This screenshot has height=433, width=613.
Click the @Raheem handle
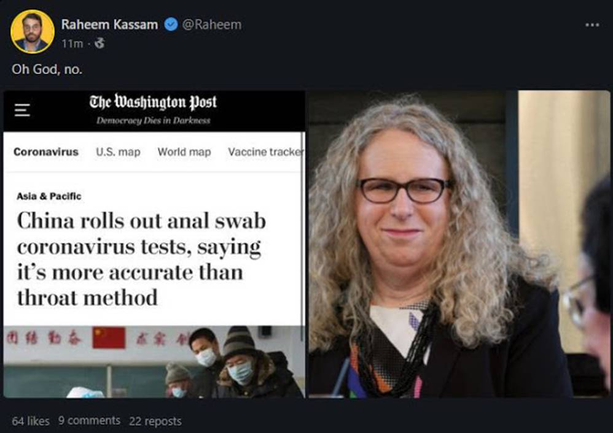point(212,25)
